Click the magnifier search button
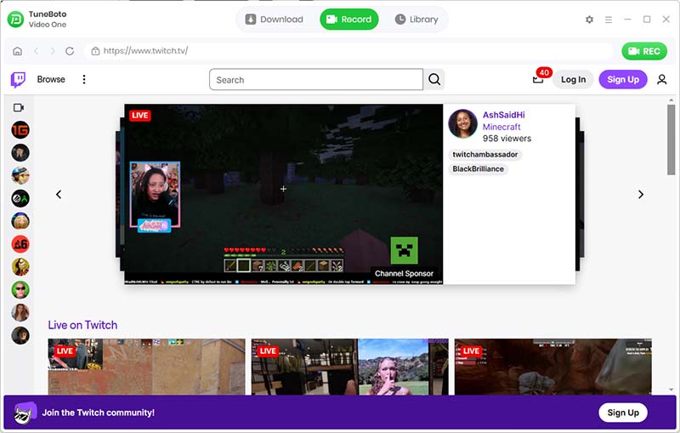Image resolution: width=680 pixels, height=433 pixels. click(434, 79)
